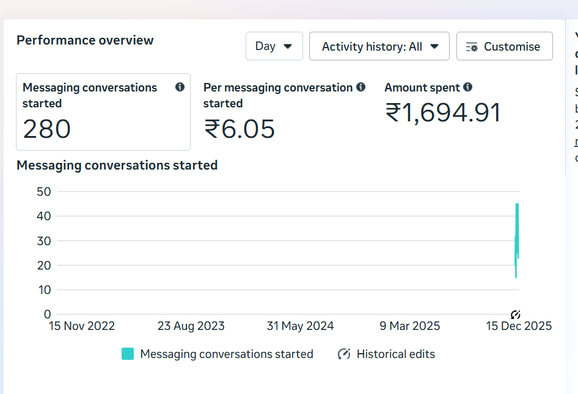
Task: Click the Performance overview heading
Action: coord(85,40)
